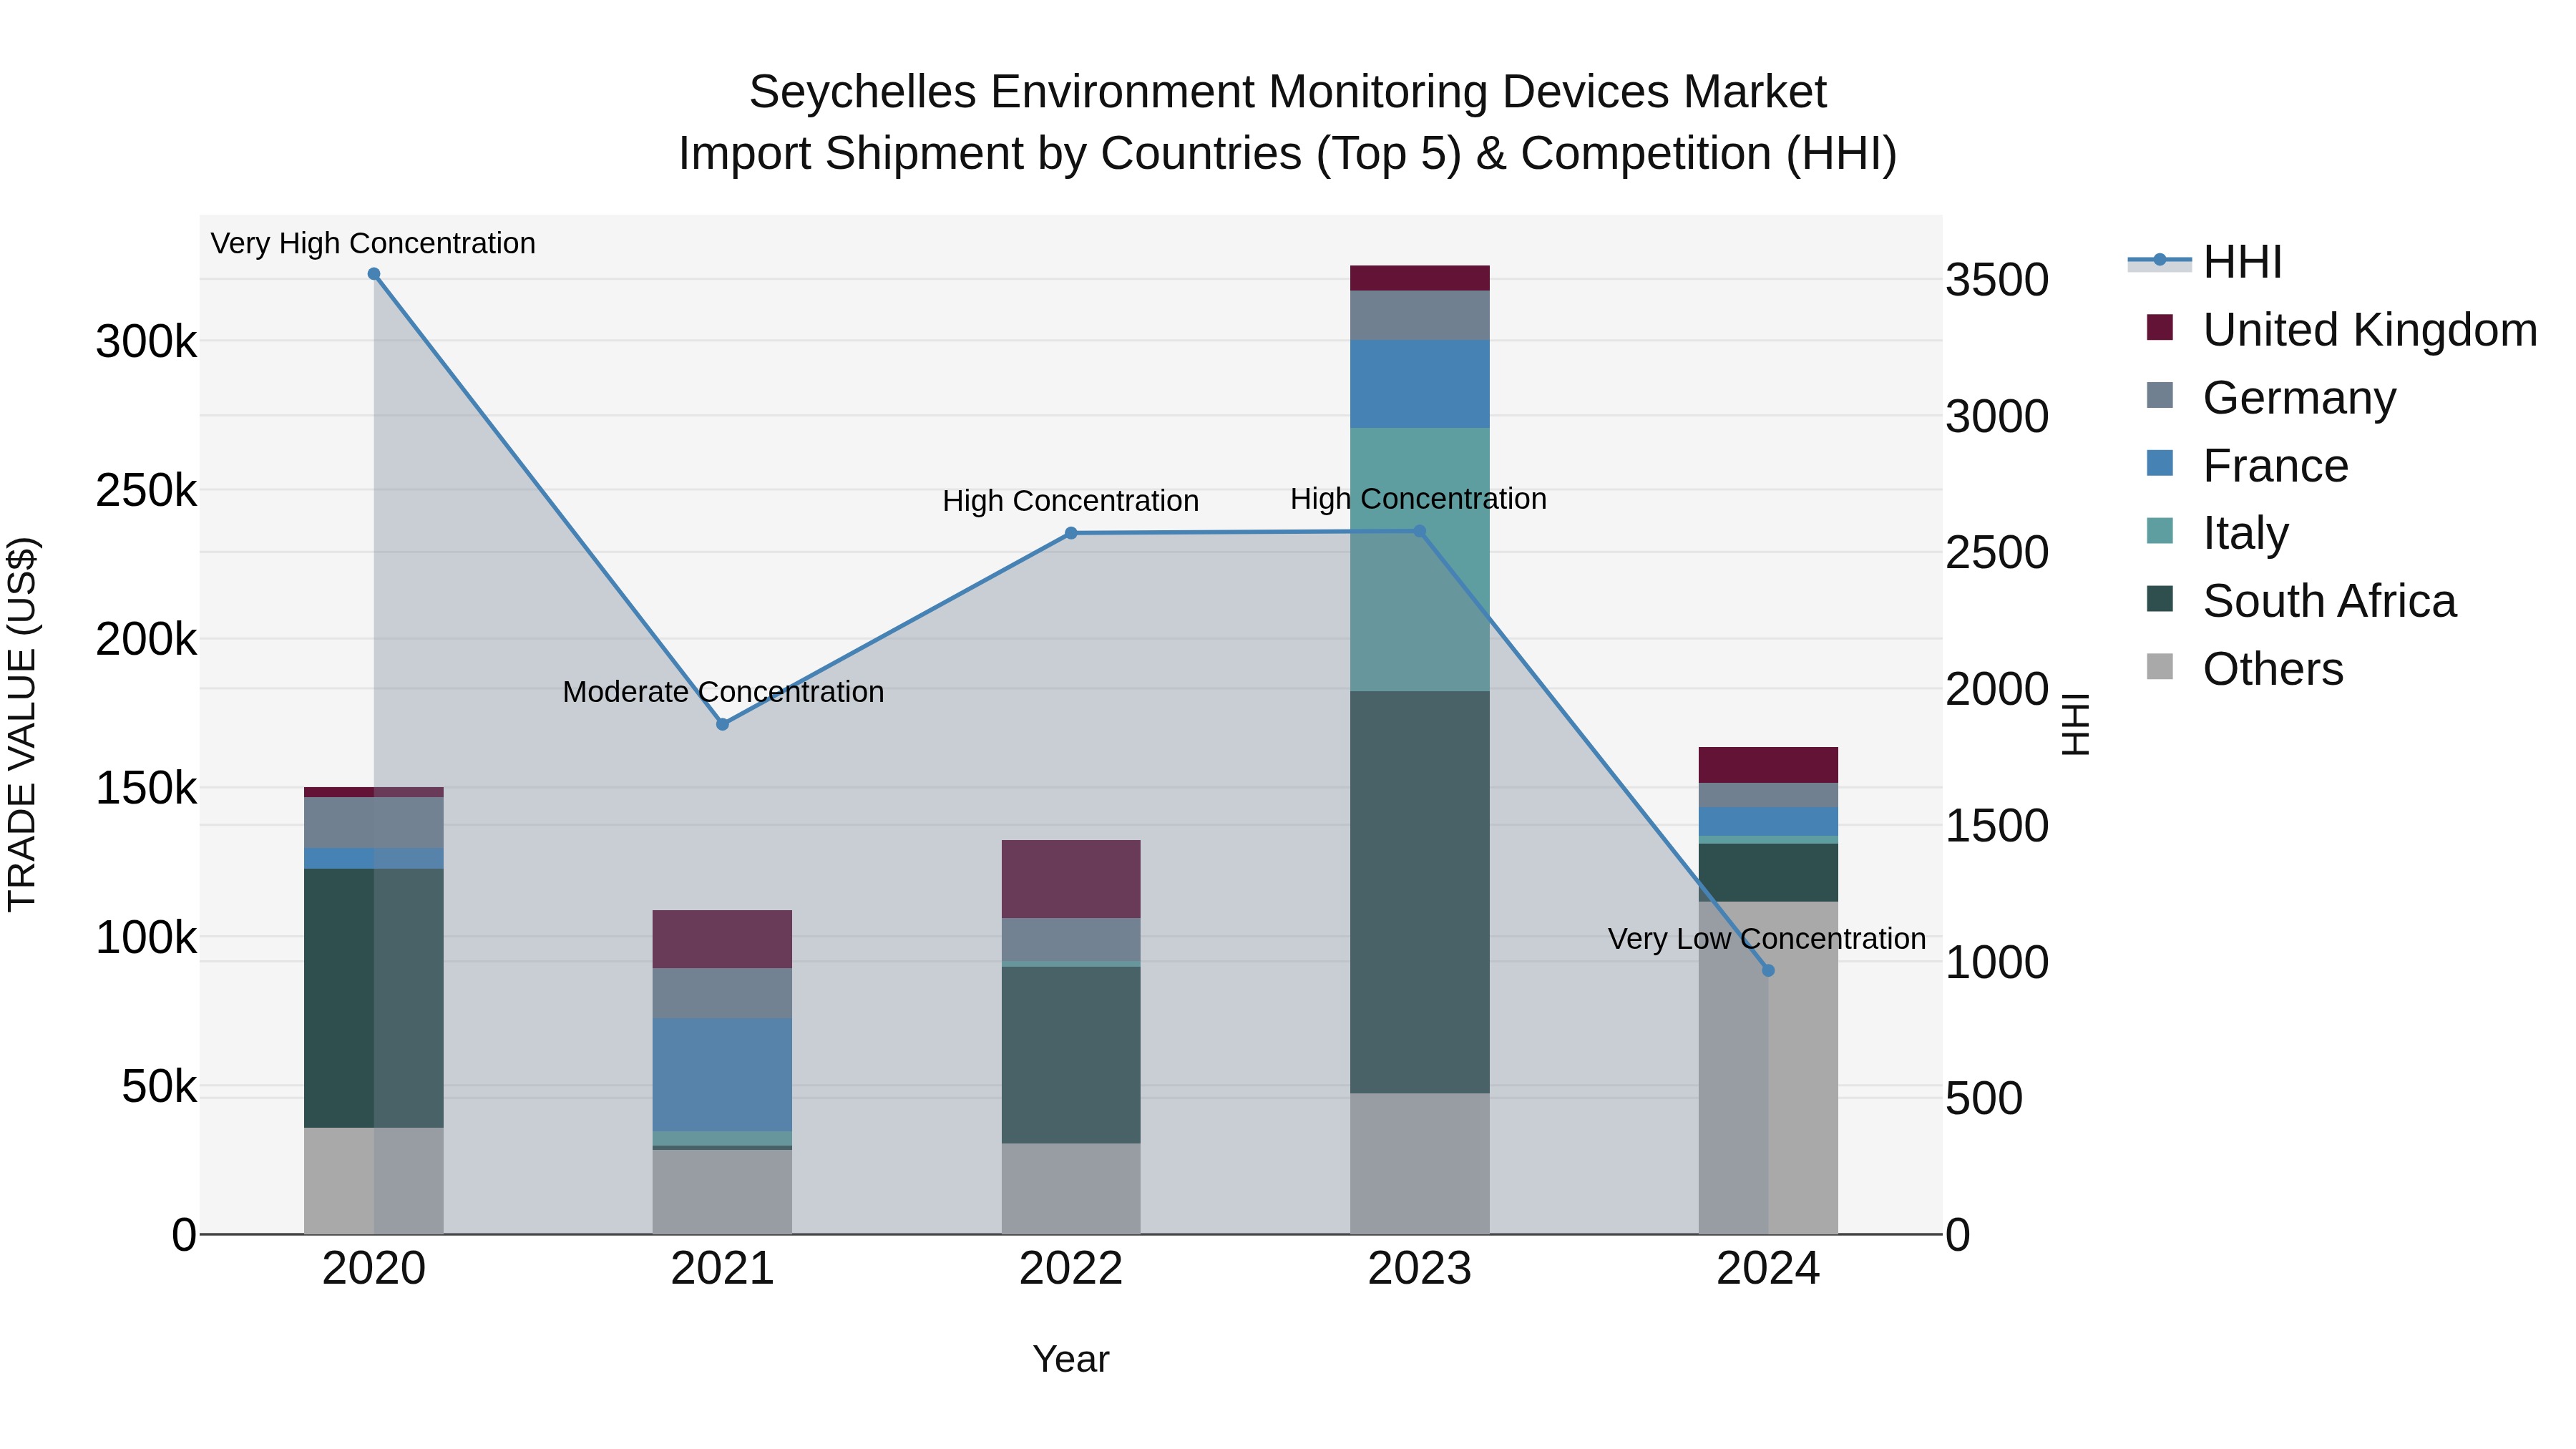Click the HHI line marker in legend
Screen dimensions: 2576x1449
[x=2160, y=260]
